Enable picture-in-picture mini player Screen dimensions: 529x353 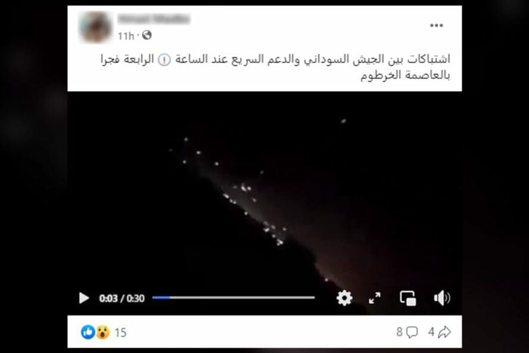[408, 298]
